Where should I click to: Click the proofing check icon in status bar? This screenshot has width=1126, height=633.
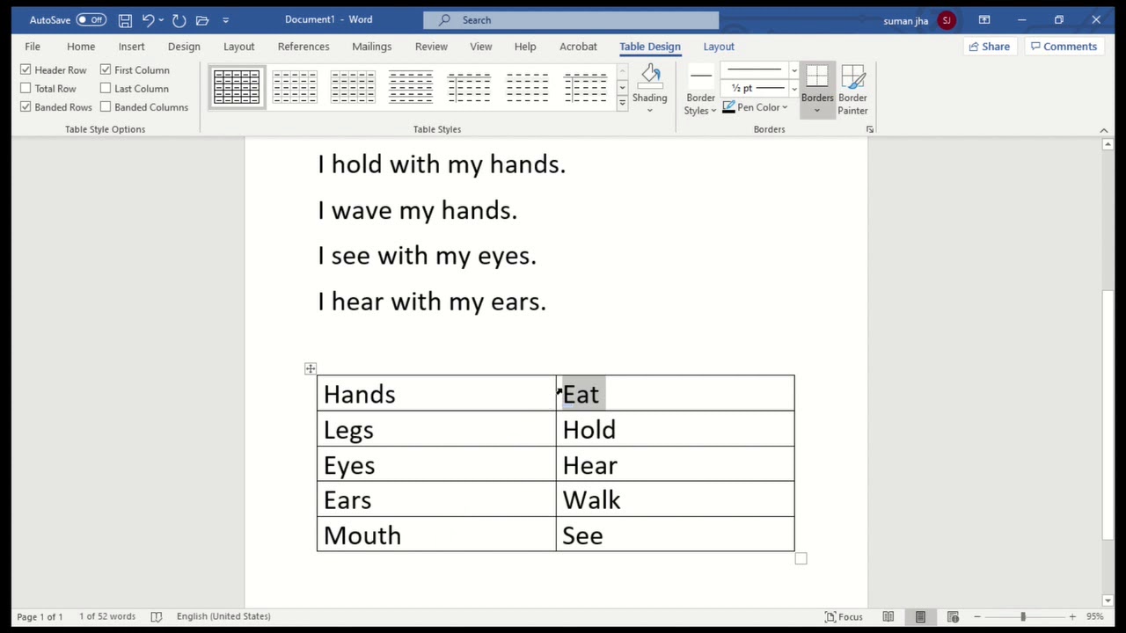156,616
